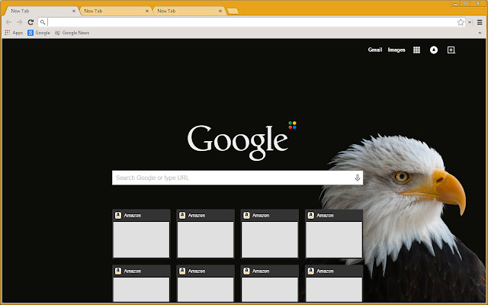The height and width of the screenshot is (305, 488).
Task: Open the fourth Amazon tile in bottom row
Action: pos(334,284)
